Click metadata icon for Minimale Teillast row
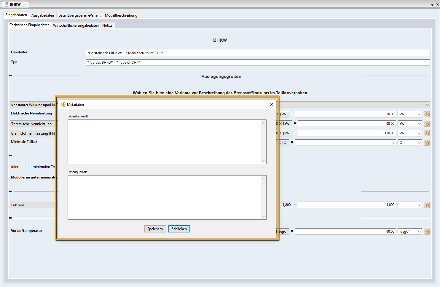Image resolution: width=440 pixels, height=287 pixels. tap(427, 143)
